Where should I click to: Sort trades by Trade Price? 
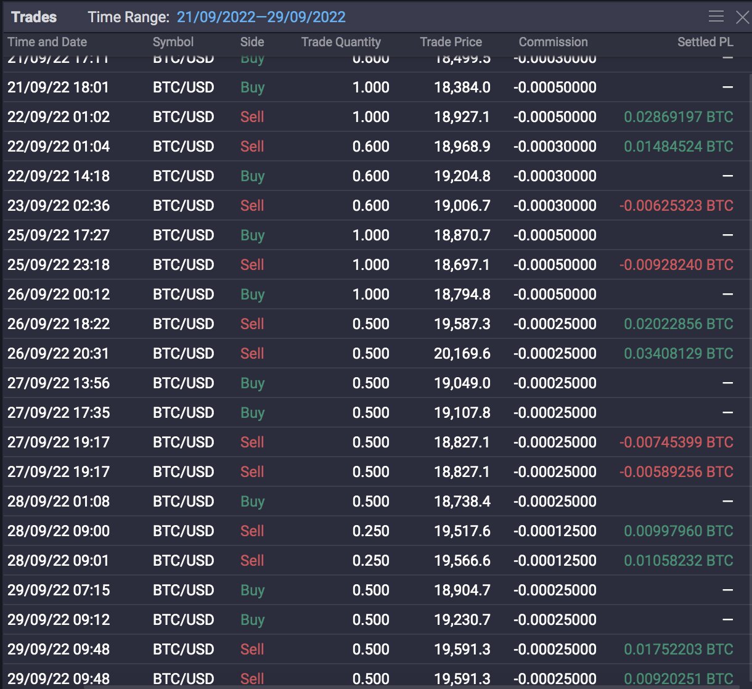(451, 42)
